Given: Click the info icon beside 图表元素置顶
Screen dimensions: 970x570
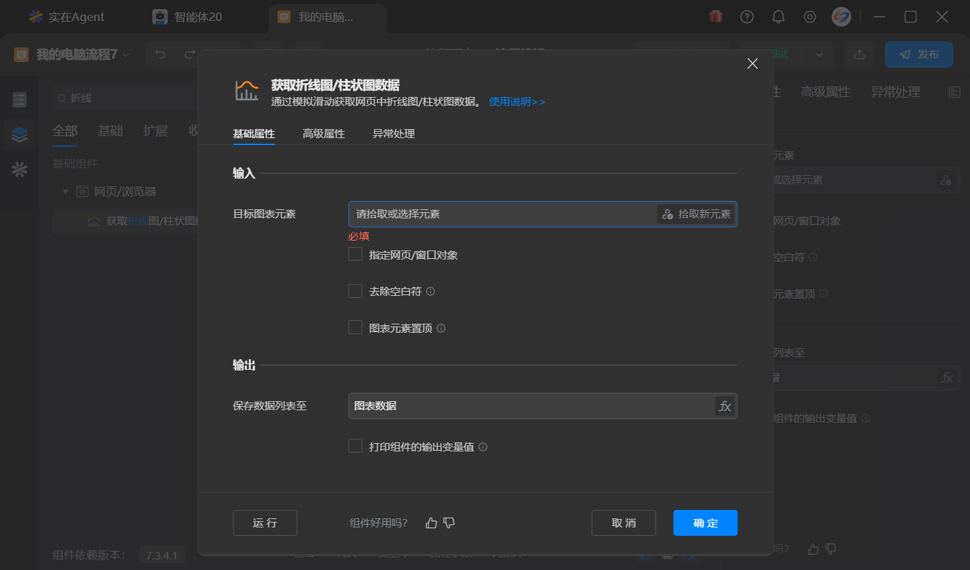Looking at the screenshot, I should coord(441,328).
